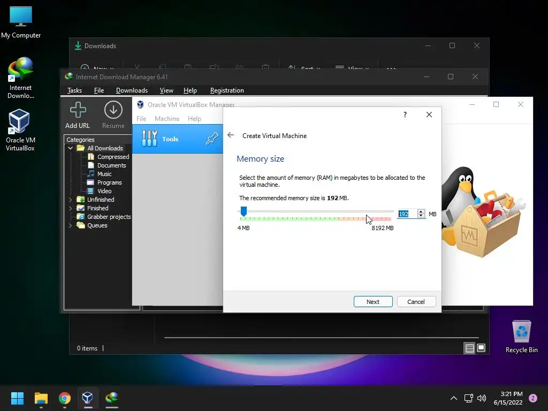The width and height of the screenshot is (548, 411).
Task: Close the Create Virtual Machine dialog
Action: [x=429, y=115]
